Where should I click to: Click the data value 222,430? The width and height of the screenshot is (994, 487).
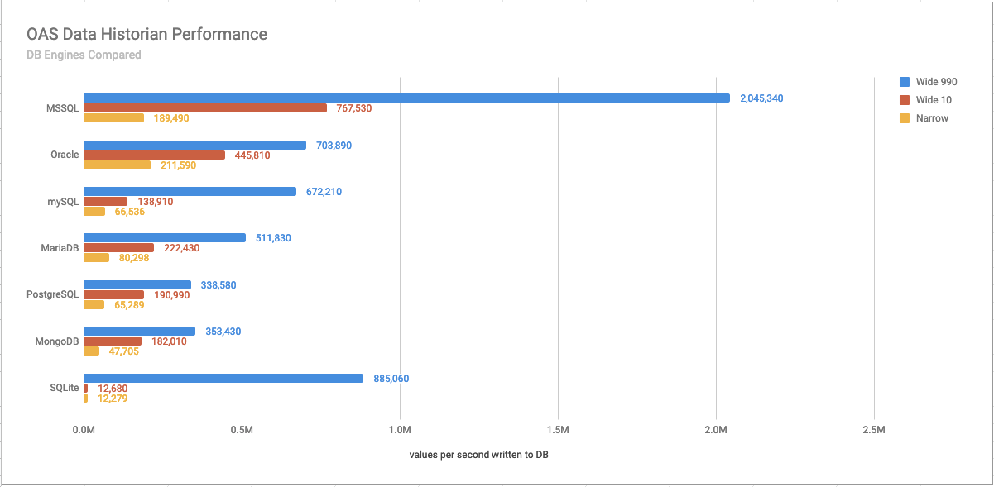181,248
